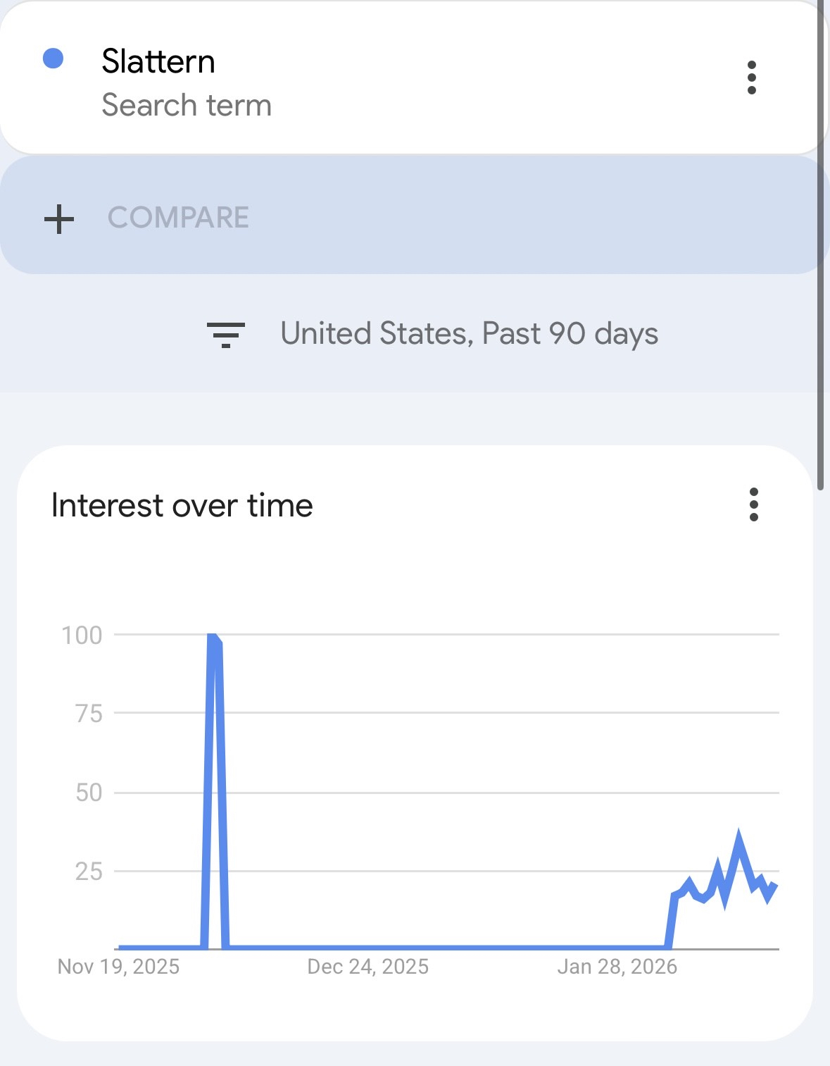This screenshot has height=1066, width=830.
Task: Click the page scrollbar on the right edge
Action: coord(820,247)
